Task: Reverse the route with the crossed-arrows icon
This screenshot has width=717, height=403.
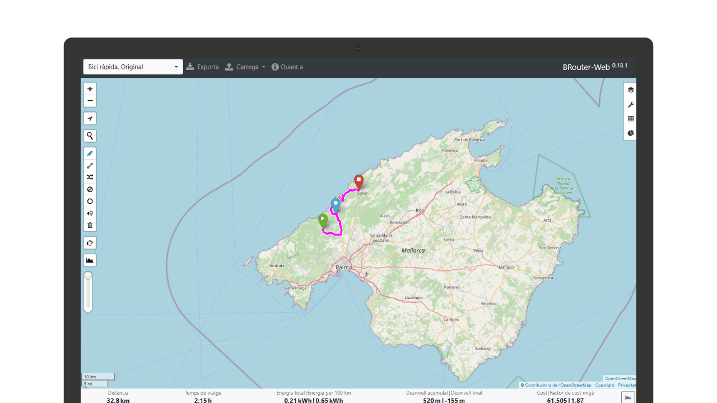Action: point(90,177)
